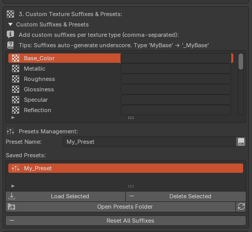Click the Metallic suffix input field
Image resolution: width=252 pixels, height=232 pixels.
(176, 69)
